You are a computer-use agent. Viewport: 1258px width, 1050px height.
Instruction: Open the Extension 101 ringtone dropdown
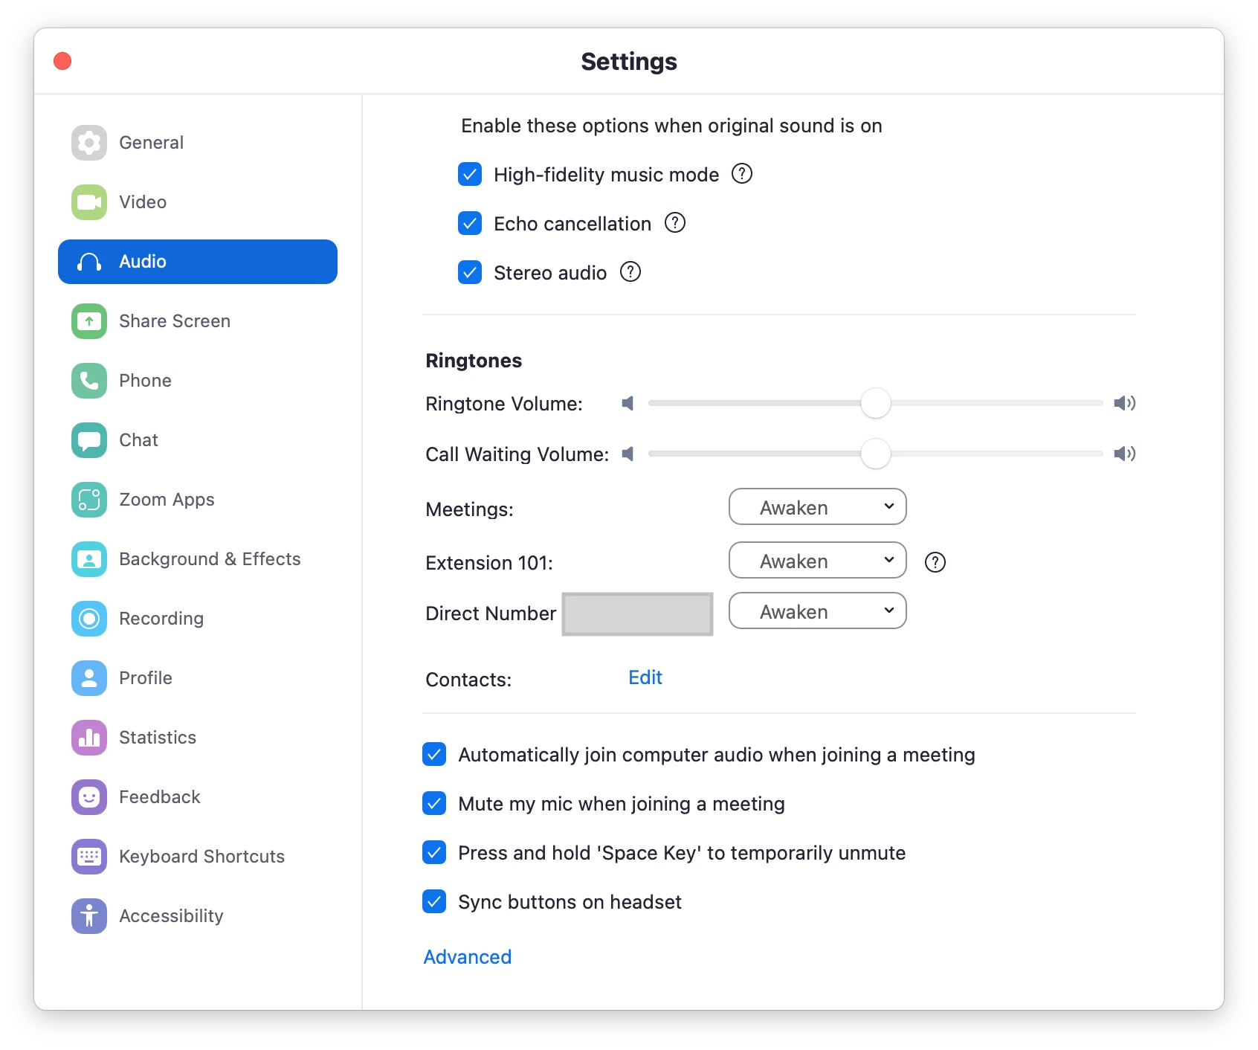pos(818,561)
